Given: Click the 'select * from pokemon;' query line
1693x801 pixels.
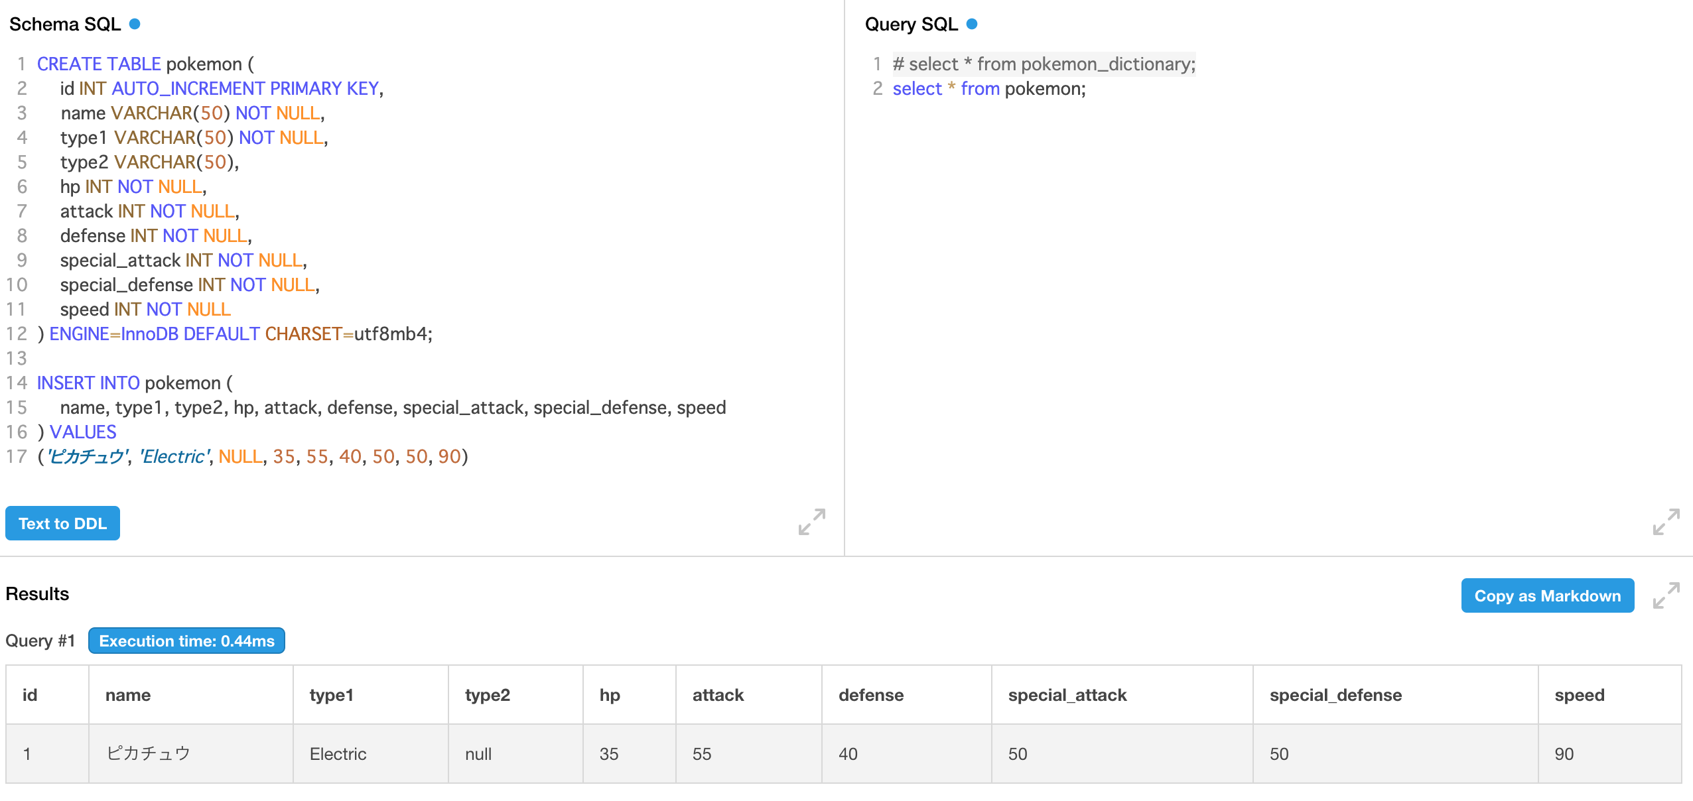Looking at the screenshot, I should 989,88.
